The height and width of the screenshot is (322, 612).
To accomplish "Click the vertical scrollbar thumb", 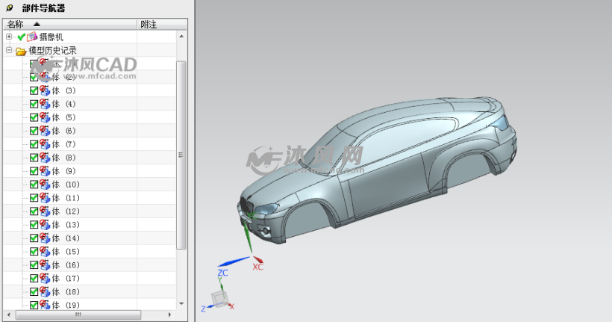I will click(x=181, y=155).
